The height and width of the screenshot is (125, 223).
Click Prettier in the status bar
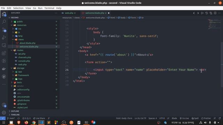coord(206,118)
